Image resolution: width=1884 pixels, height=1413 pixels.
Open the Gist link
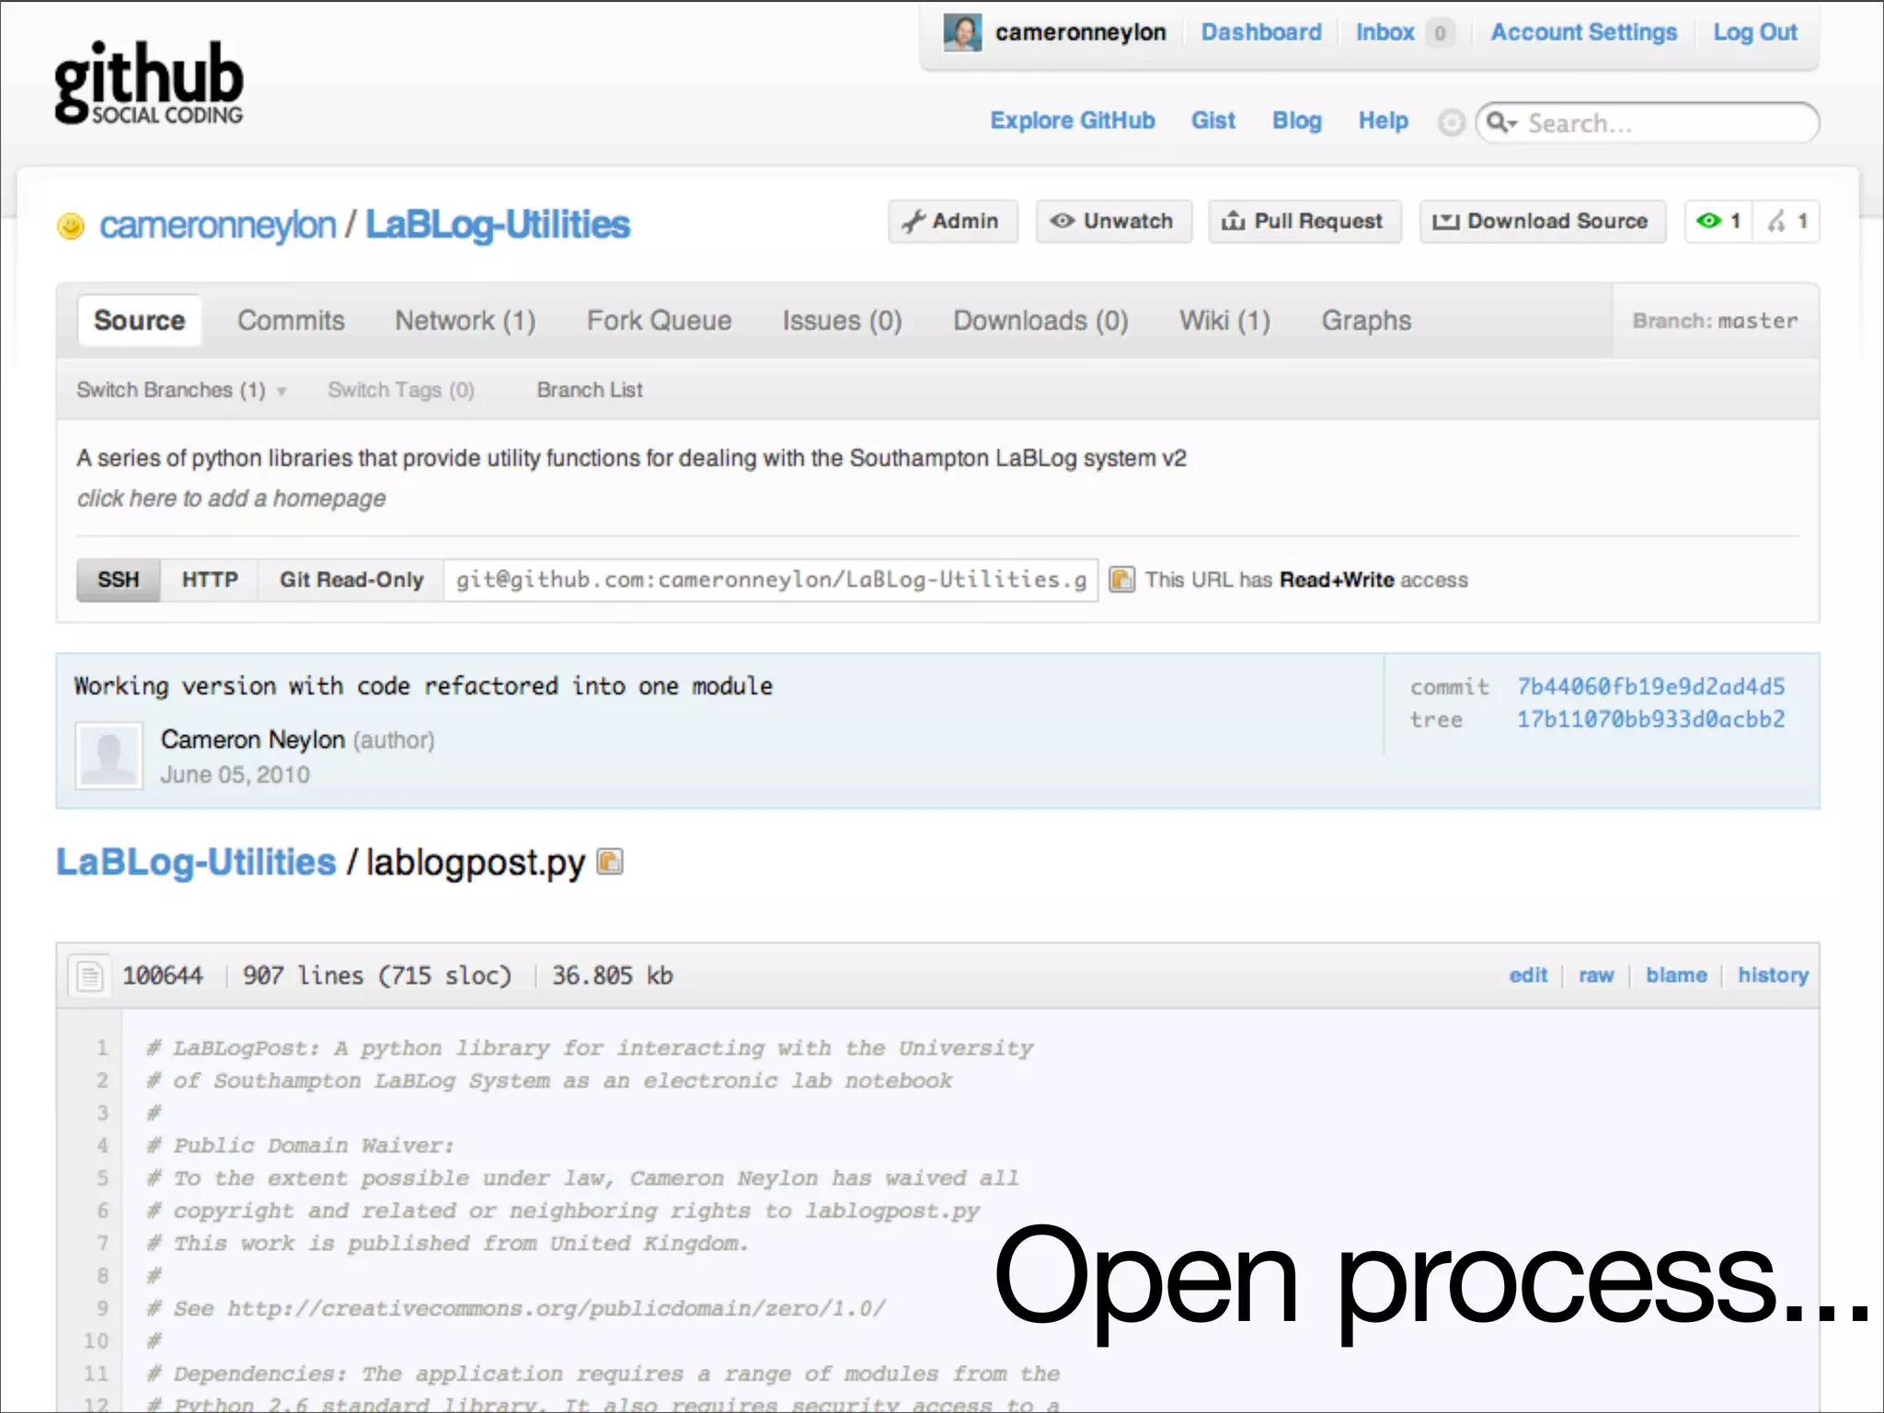[x=1213, y=121]
